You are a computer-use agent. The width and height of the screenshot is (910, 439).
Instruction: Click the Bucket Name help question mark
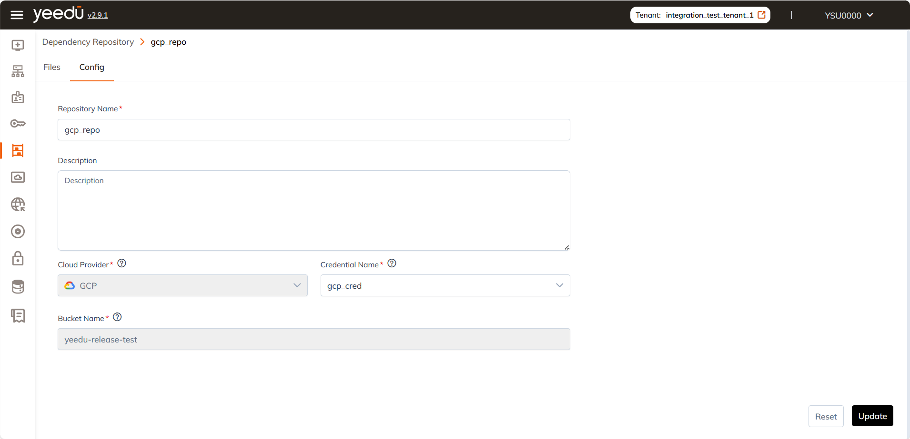pyautogui.click(x=117, y=316)
